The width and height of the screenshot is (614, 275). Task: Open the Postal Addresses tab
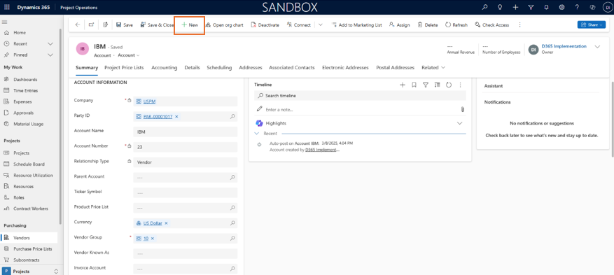pyautogui.click(x=395, y=67)
